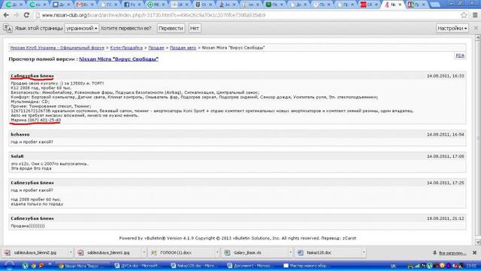Open the Chrome hamburger menu
This screenshot has width=481, height=271.
[x=475, y=15]
